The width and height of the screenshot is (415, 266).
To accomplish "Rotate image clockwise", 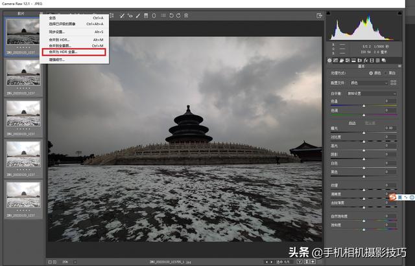I will pyautogui.click(x=178, y=14).
